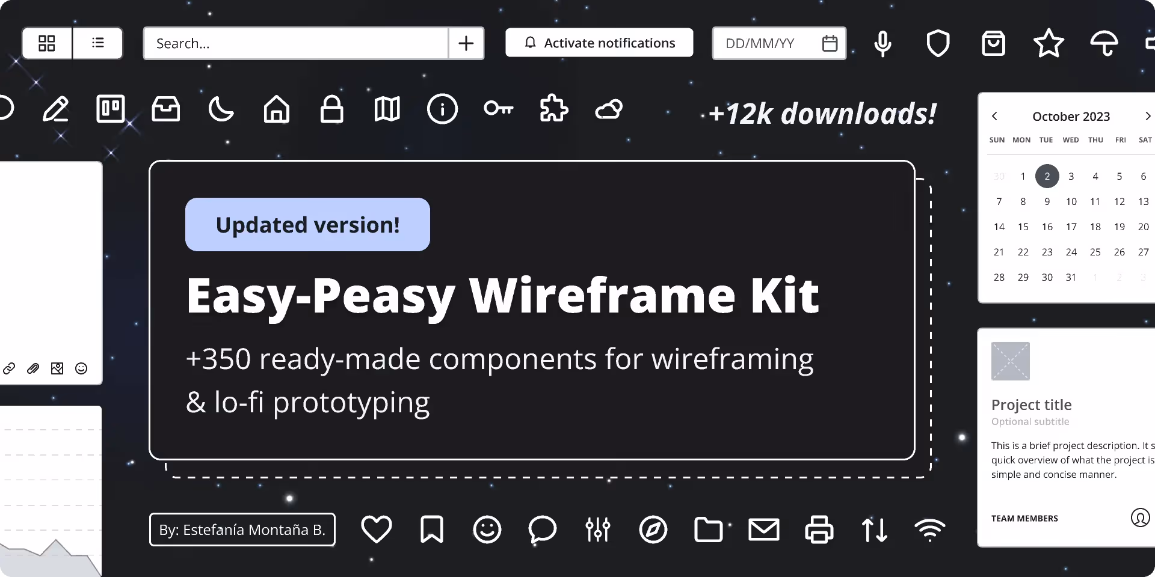Click the Project title heading
Image resolution: width=1155 pixels, height=577 pixels.
[1032, 405]
